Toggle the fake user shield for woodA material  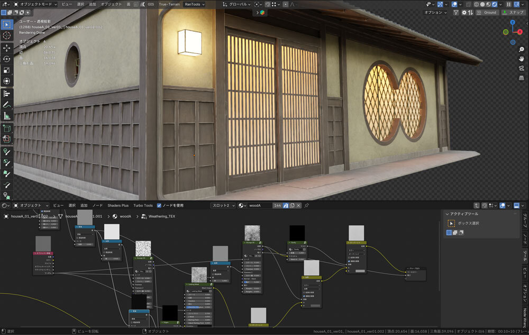(x=285, y=206)
